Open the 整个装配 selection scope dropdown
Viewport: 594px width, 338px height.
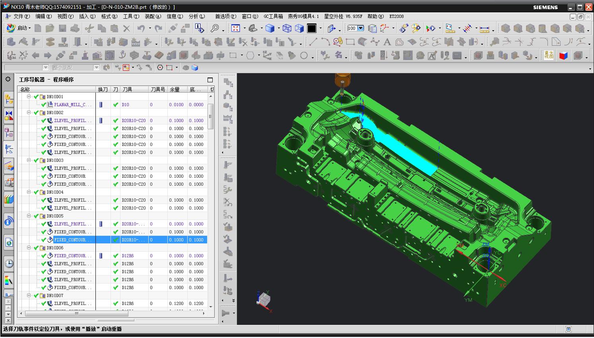[x=96, y=68]
